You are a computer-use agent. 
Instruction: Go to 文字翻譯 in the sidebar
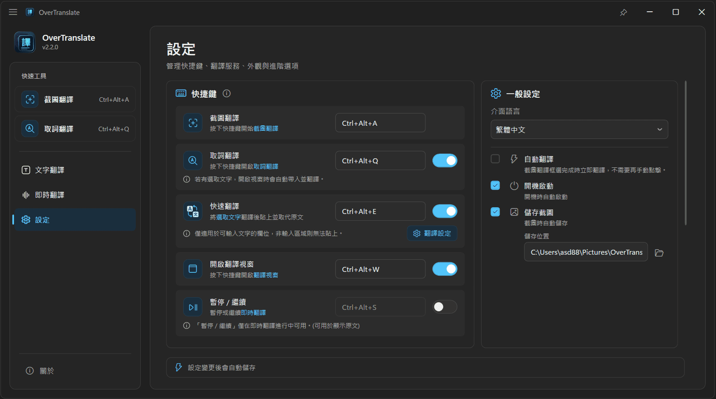tap(75, 170)
